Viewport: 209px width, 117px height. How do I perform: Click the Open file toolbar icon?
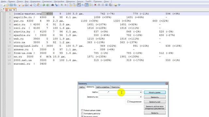coord(7,5)
